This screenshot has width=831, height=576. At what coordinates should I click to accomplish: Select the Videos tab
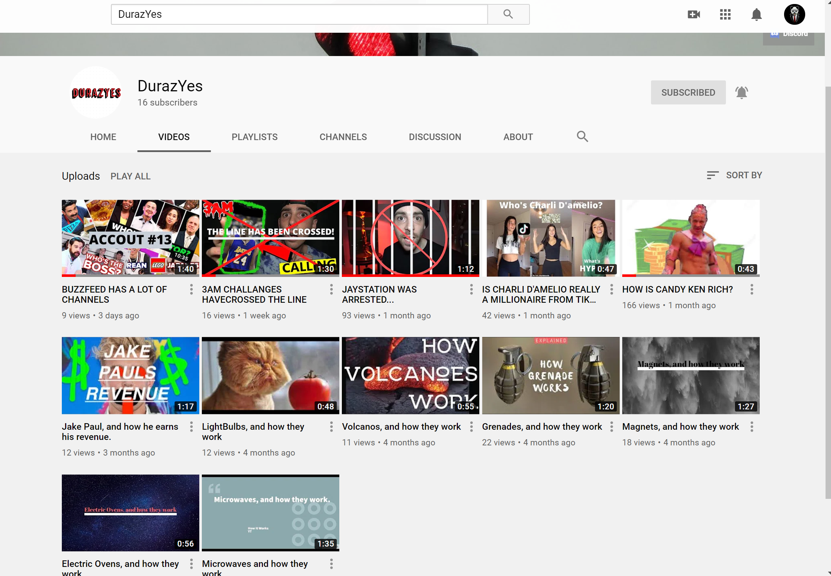tap(174, 137)
